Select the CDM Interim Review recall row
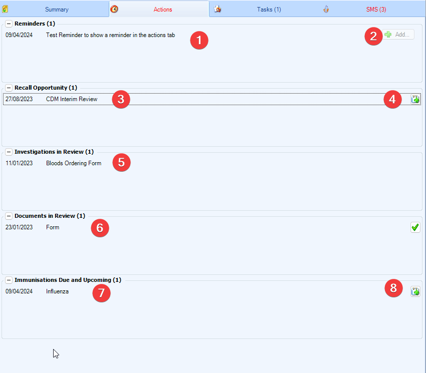This screenshot has width=426, height=373. point(72,99)
